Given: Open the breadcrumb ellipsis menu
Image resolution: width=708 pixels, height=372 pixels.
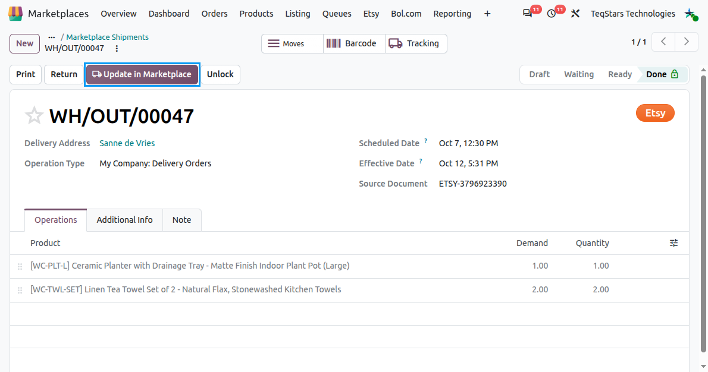Looking at the screenshot, I should pyautogui.click(x=52, y=37).
